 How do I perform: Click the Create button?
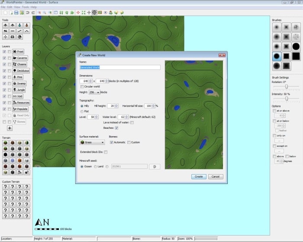coord(199,177)
